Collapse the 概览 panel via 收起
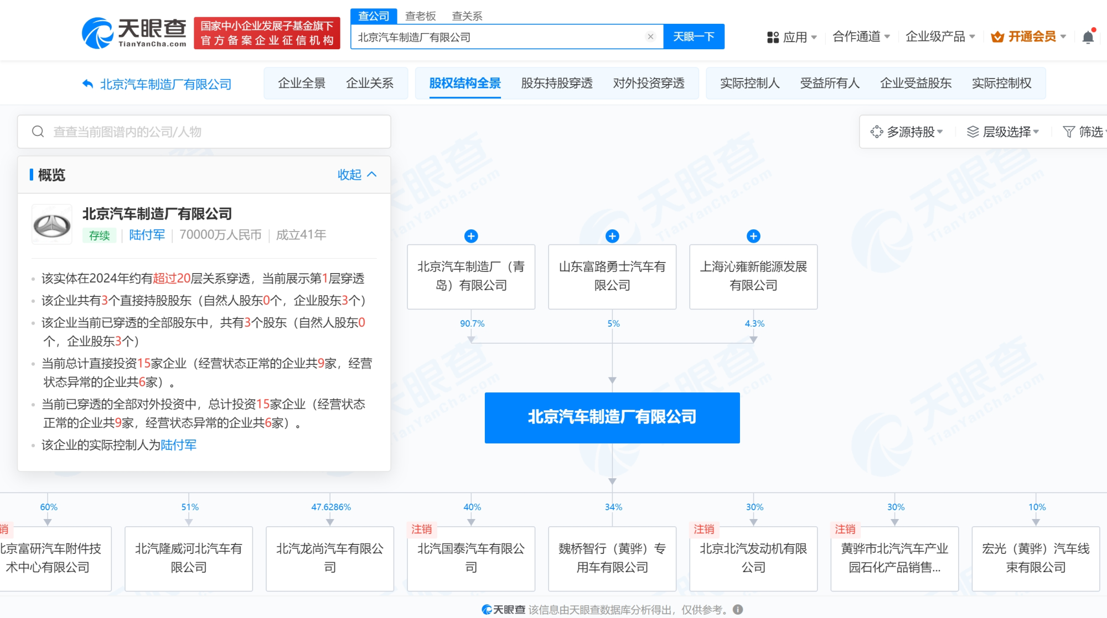The height and width of the screenshot is (618, 1107). click(x=357, y=175)
